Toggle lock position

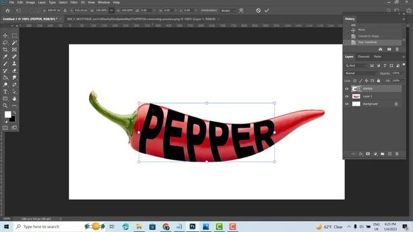(367, 81)
